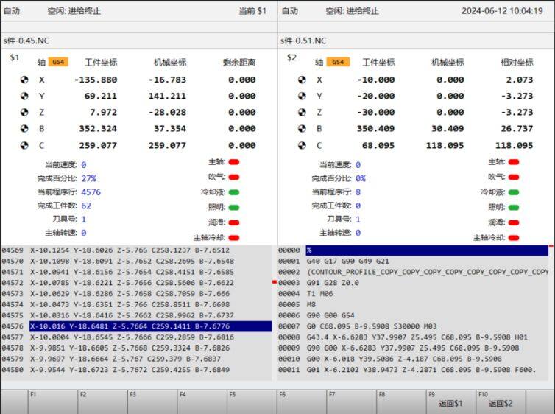Click the Y axis origin icon in $2 panel
555x414 pixels.
[x=302, y=96]
